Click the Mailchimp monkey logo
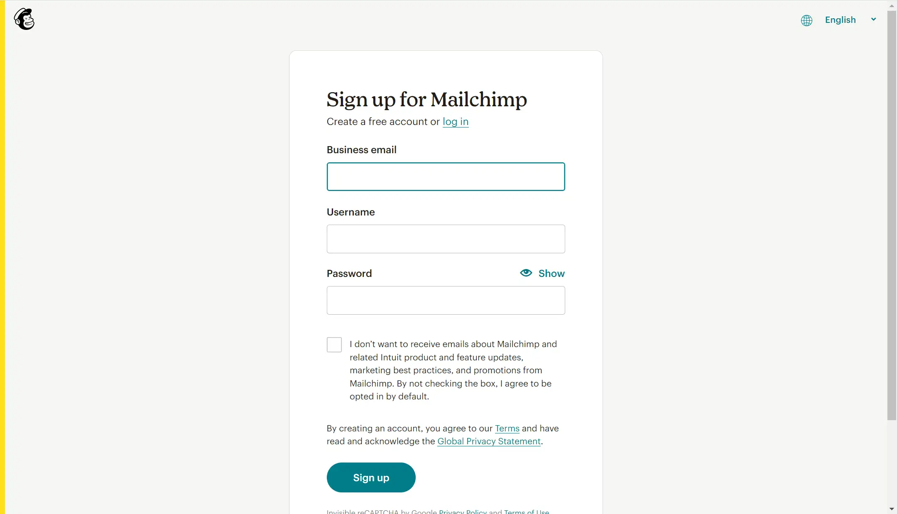 (24, 19)
